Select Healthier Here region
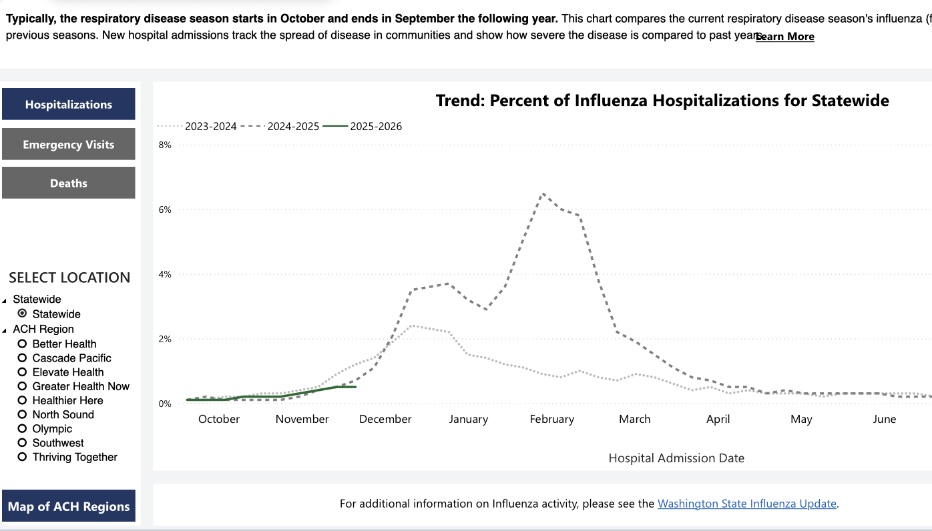Viewport: 932px width, 531px height. (23, 400)
